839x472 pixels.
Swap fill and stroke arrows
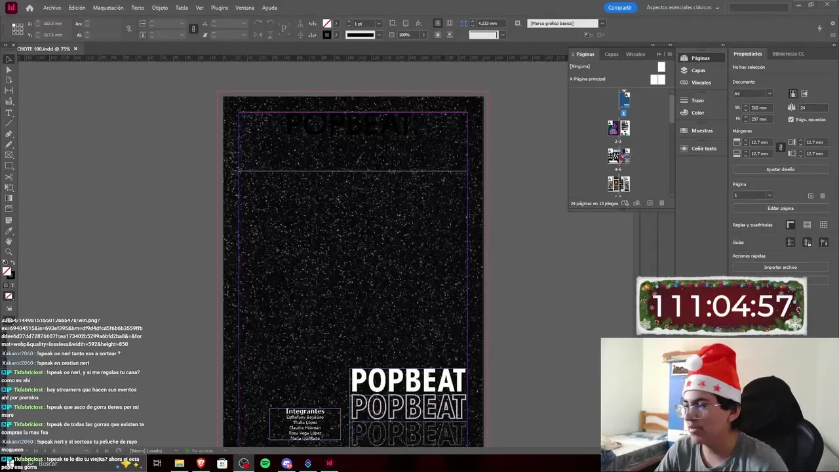click(12, 263)
